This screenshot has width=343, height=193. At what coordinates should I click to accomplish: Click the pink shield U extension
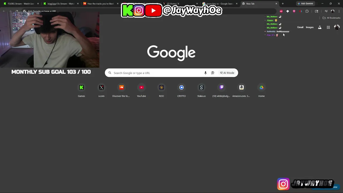(x=294, y=11)
